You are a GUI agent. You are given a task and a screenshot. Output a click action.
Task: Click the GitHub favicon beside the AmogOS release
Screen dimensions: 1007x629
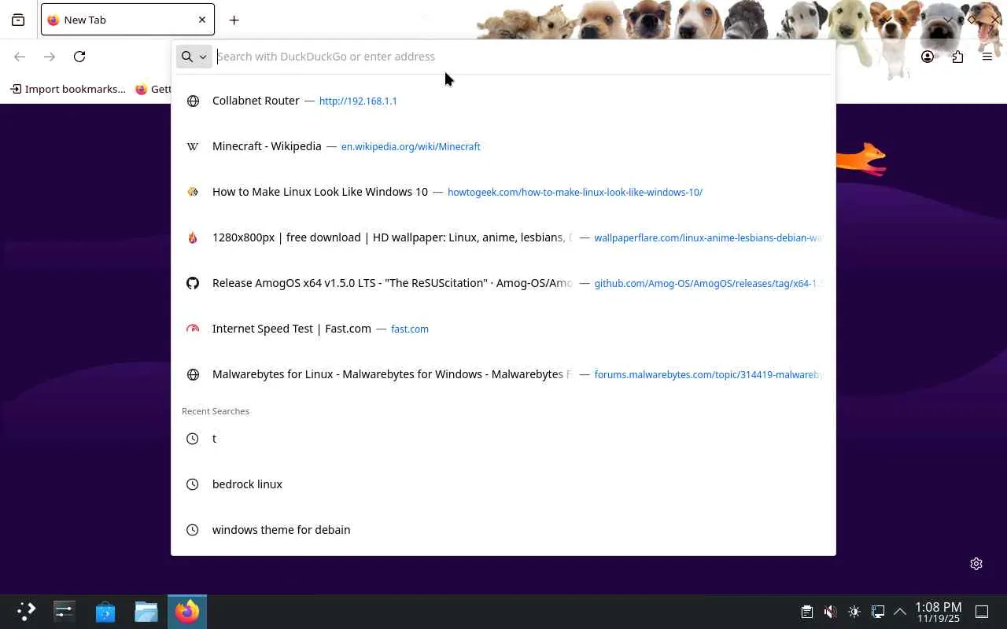point(193,283)
